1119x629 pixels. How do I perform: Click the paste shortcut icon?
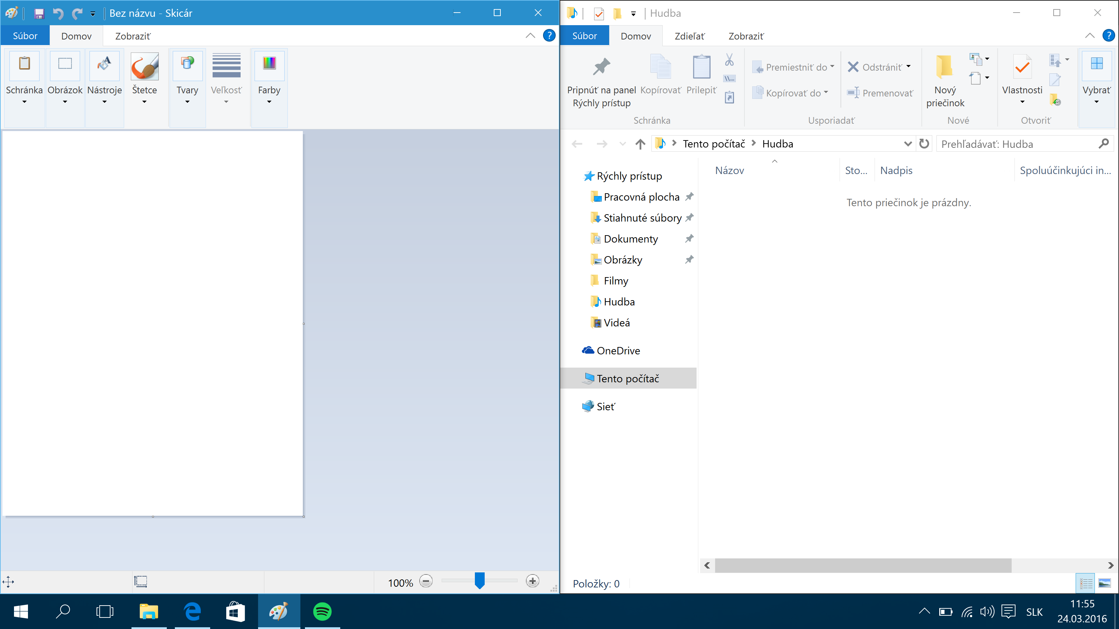point(729,97)
